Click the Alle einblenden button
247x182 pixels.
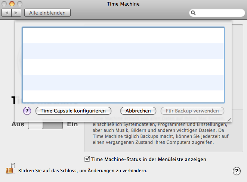click(47, 13)
